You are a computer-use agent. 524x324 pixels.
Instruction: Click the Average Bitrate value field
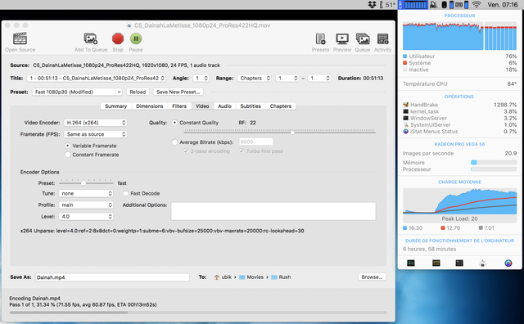(x=256, y=142)
